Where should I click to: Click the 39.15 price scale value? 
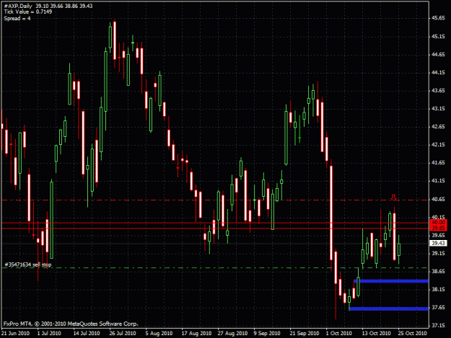pyautogui.click(x=438, y=253)
